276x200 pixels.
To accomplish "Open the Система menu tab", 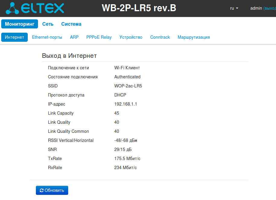I will 71,24.
